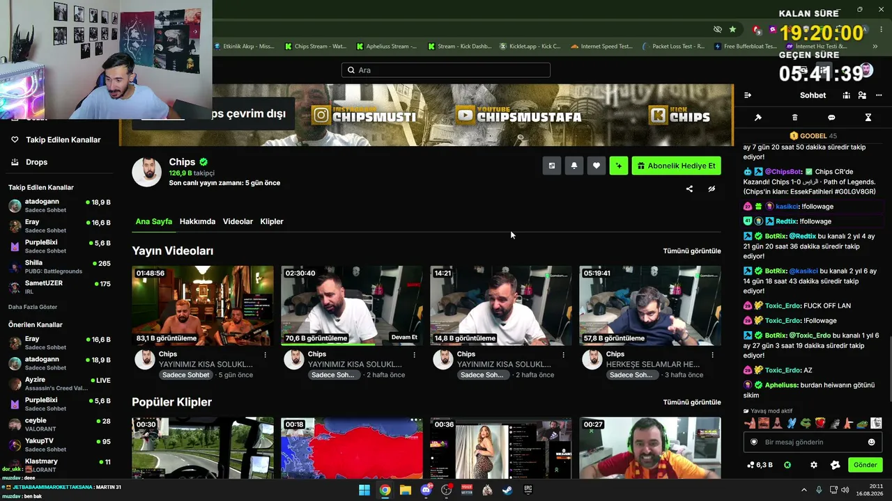Open the emoji picker in chat input
The image size is (892, 501).
point(871,442)
